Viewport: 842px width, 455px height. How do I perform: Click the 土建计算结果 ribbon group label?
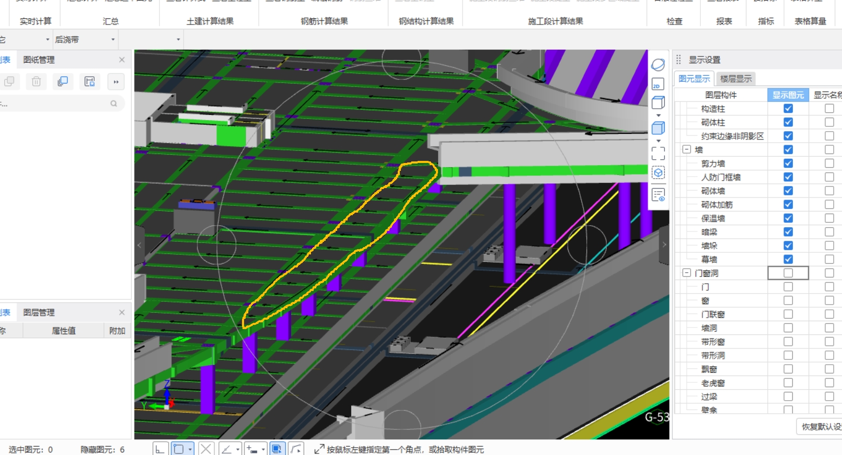tap(210, 21)
